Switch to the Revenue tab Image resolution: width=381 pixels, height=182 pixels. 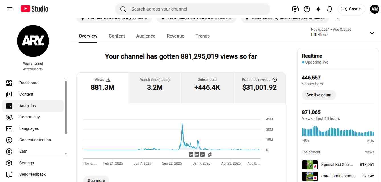click(176, 36)
